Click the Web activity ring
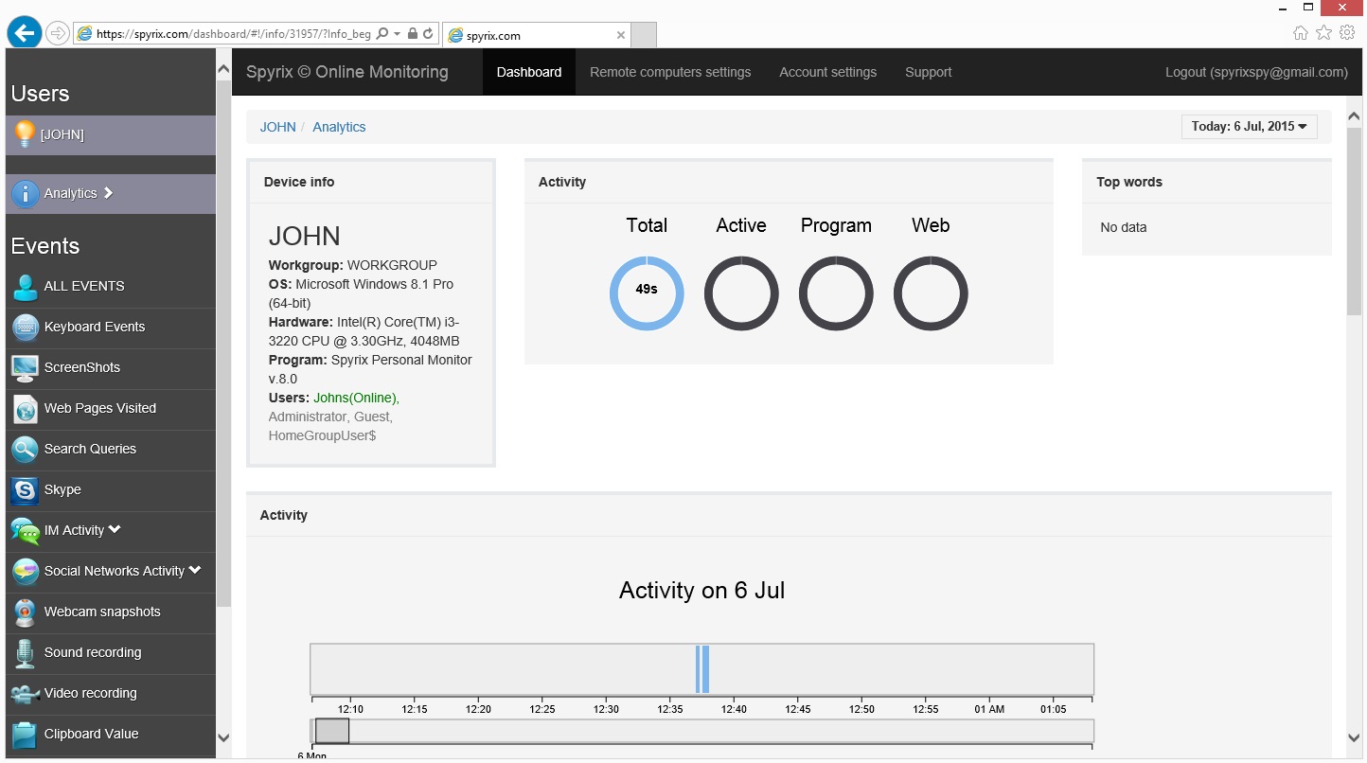 coord(931,293)
